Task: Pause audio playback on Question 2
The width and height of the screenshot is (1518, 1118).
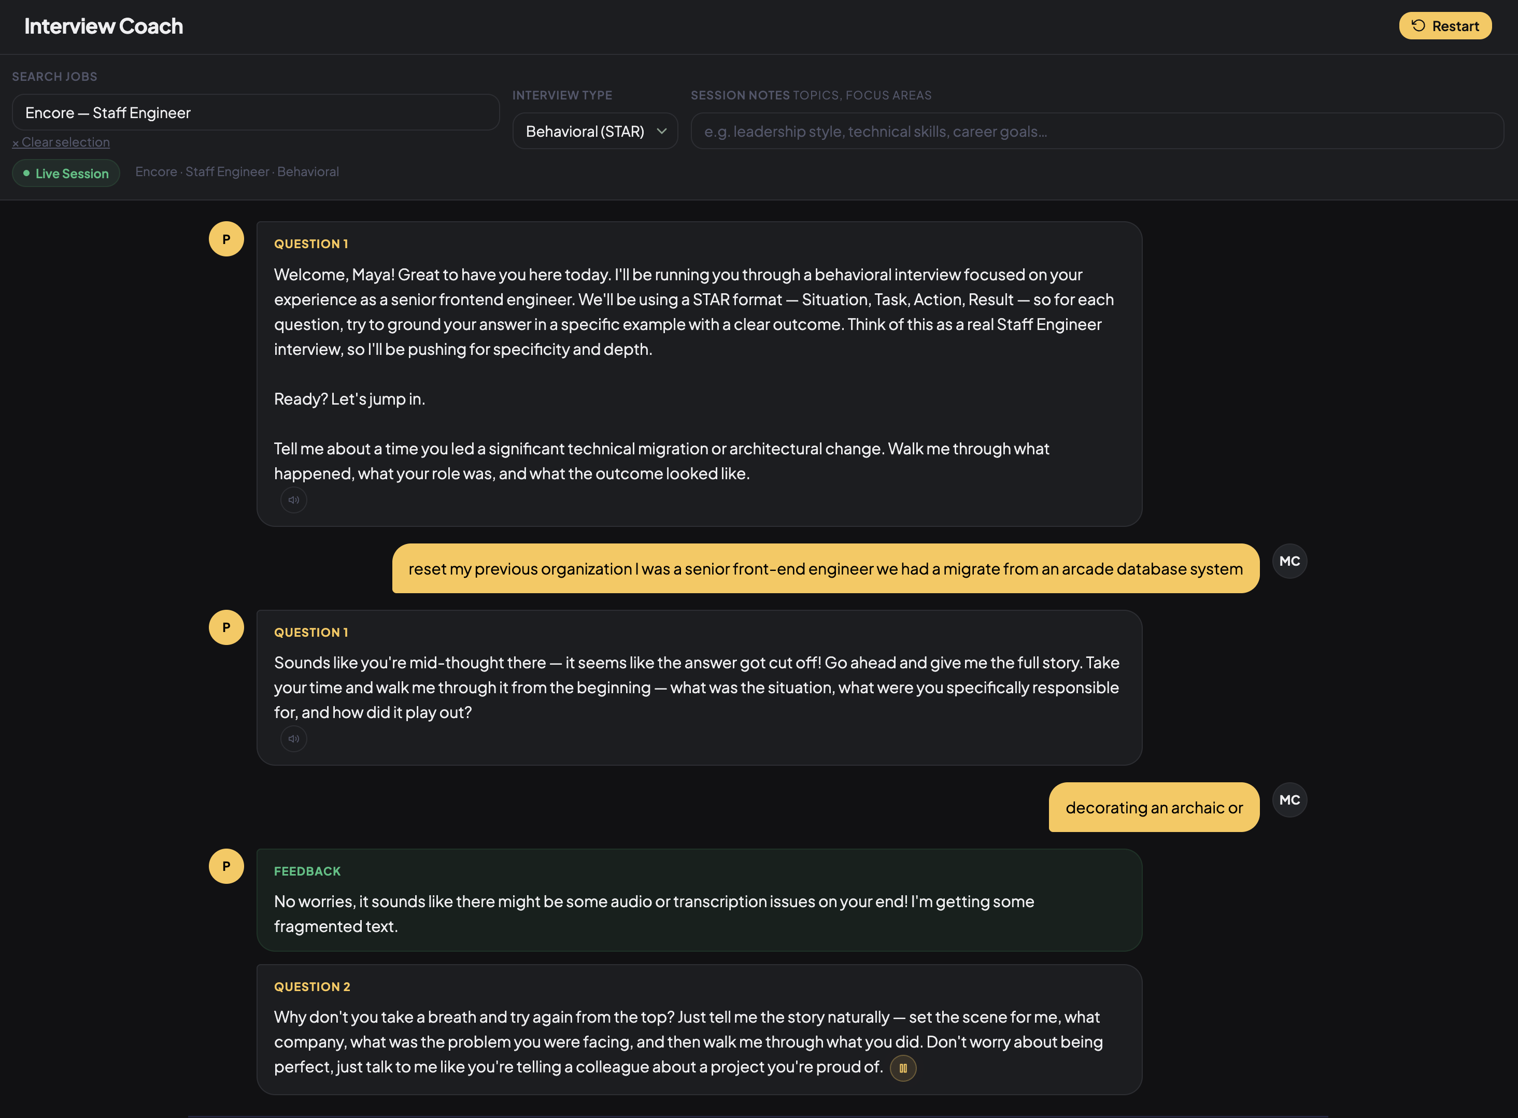Action: (x=902, y=1068)
